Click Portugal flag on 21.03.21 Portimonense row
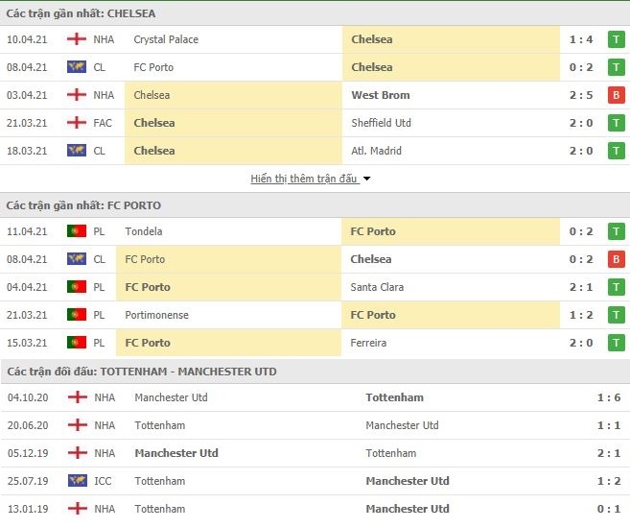Screen dimensions: 630x528 pyautogui.click(x=77, y=315)
